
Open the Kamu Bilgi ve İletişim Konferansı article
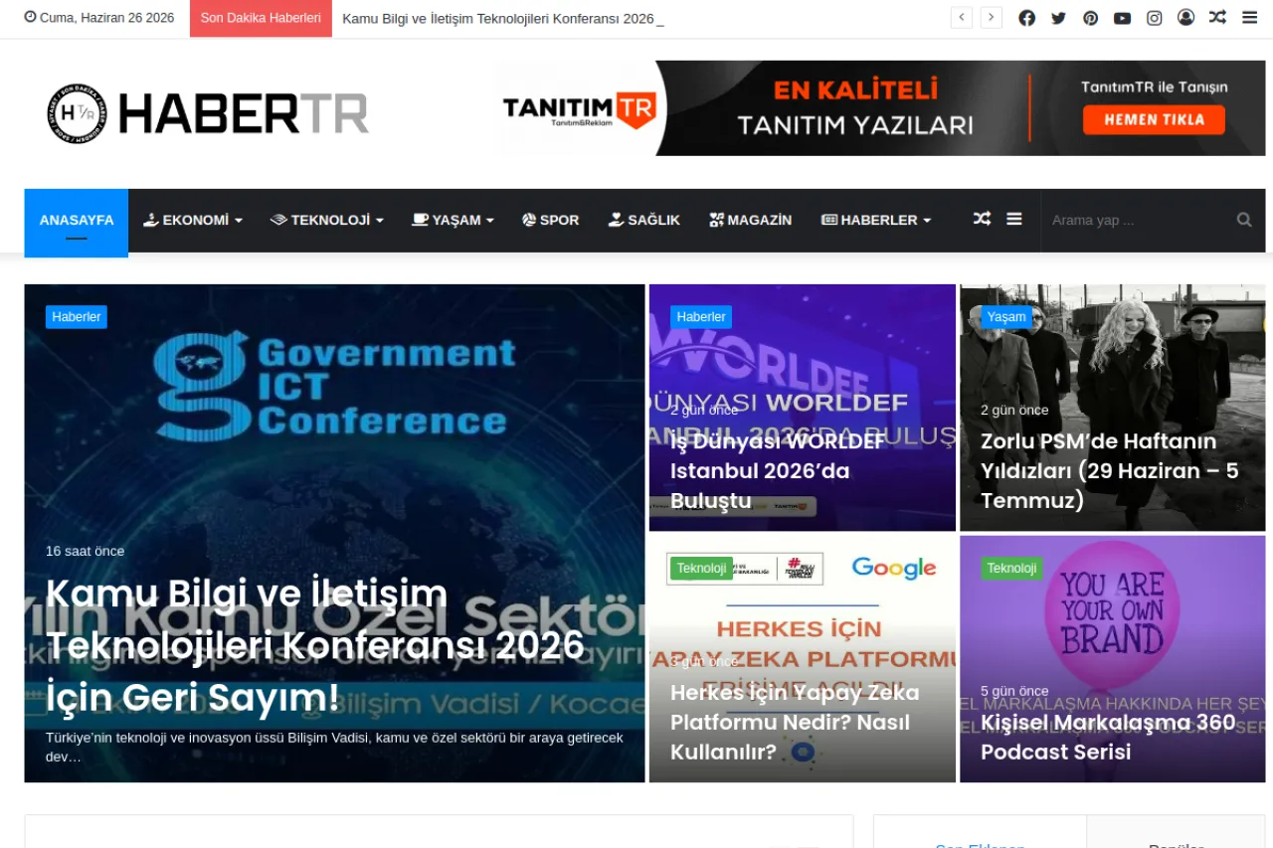click(315, 645)
